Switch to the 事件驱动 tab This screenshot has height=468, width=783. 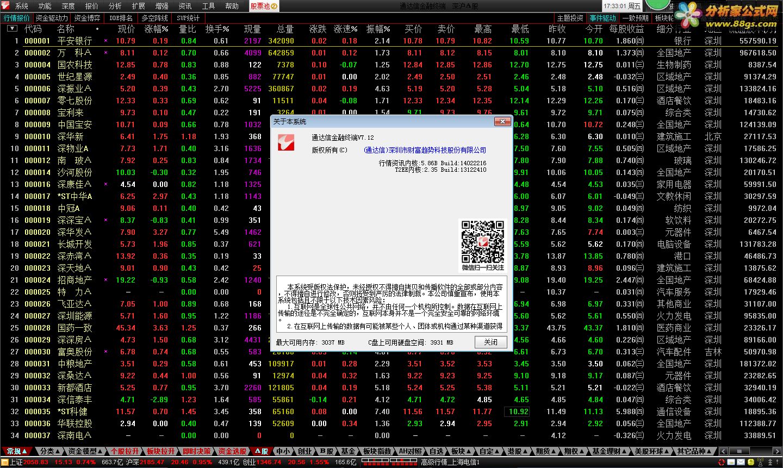tap(603, 18)
